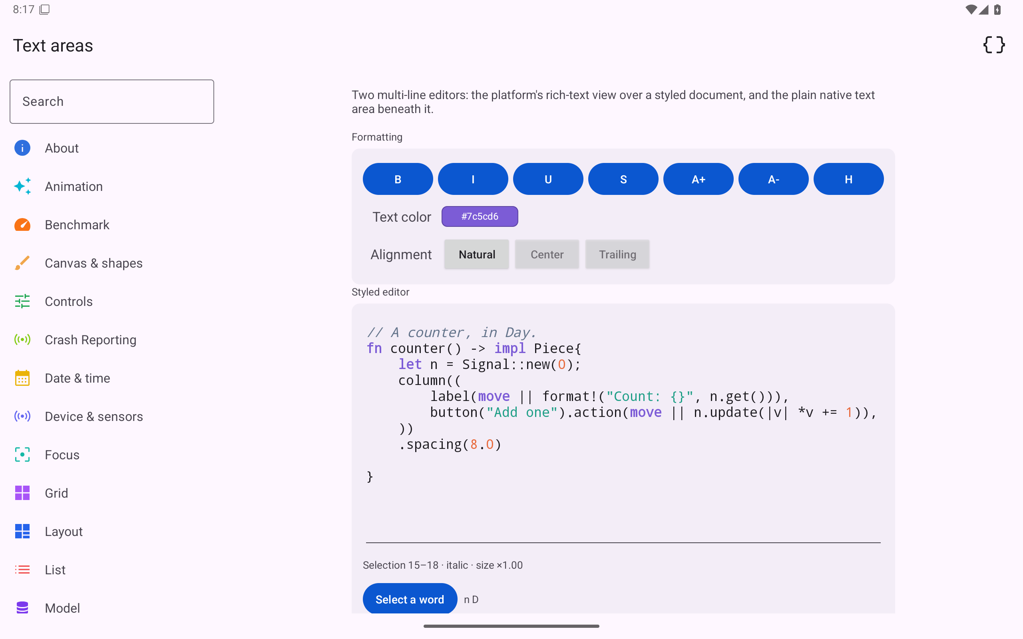Increase text size with A+
The width and height of the screenshot is (1023, 639).
pyautogui.click(x=699, y=179)
